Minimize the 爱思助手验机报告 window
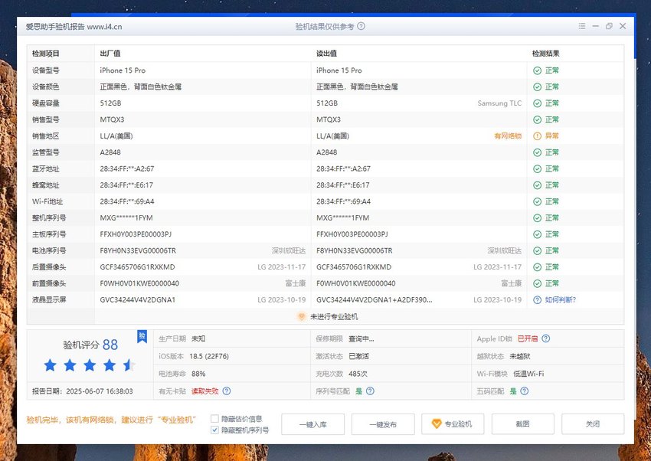This screenshot has width=651, height=461. click(x=596, y=26)
